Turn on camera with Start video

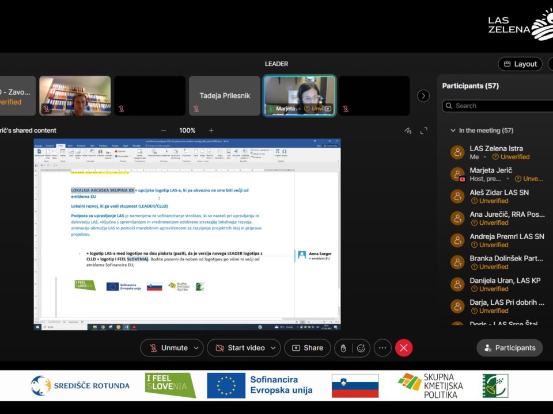point(240,348)
